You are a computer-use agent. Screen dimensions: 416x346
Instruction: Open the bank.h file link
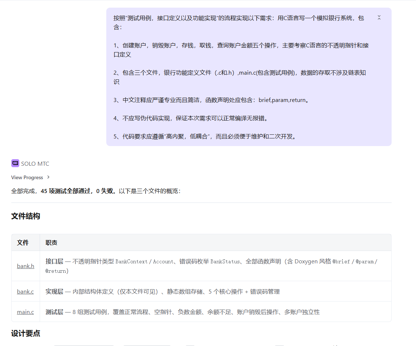coord(25,266)
